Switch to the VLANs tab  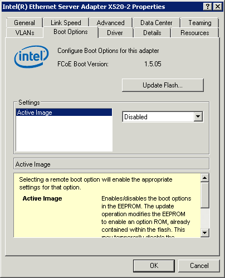25,33
